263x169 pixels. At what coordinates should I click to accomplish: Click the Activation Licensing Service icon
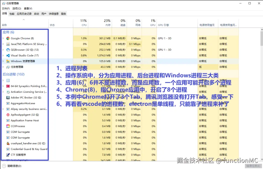click(8, 92)
